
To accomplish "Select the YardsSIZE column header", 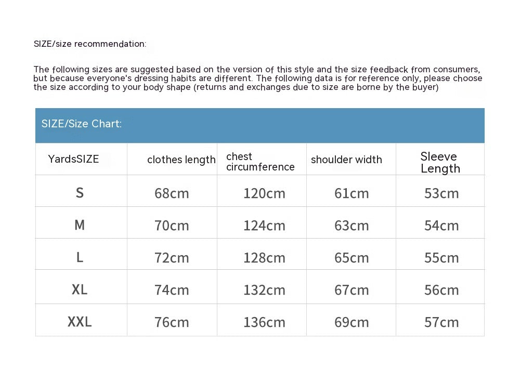I will [x=73, y=159].
